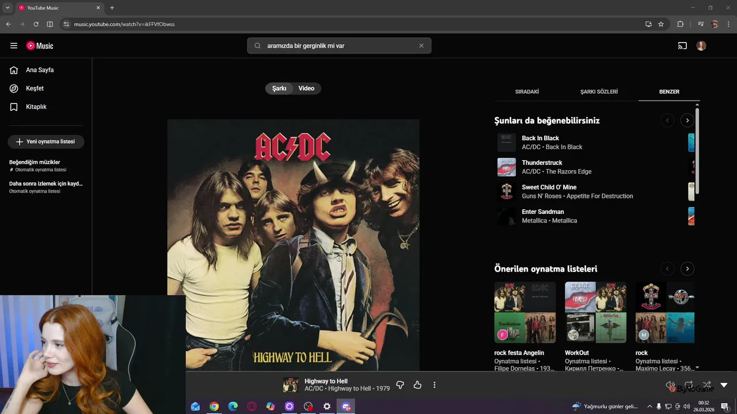Viewport: 737px width, 414px height.
Task: Open the notification center
Action: point(724,407)
